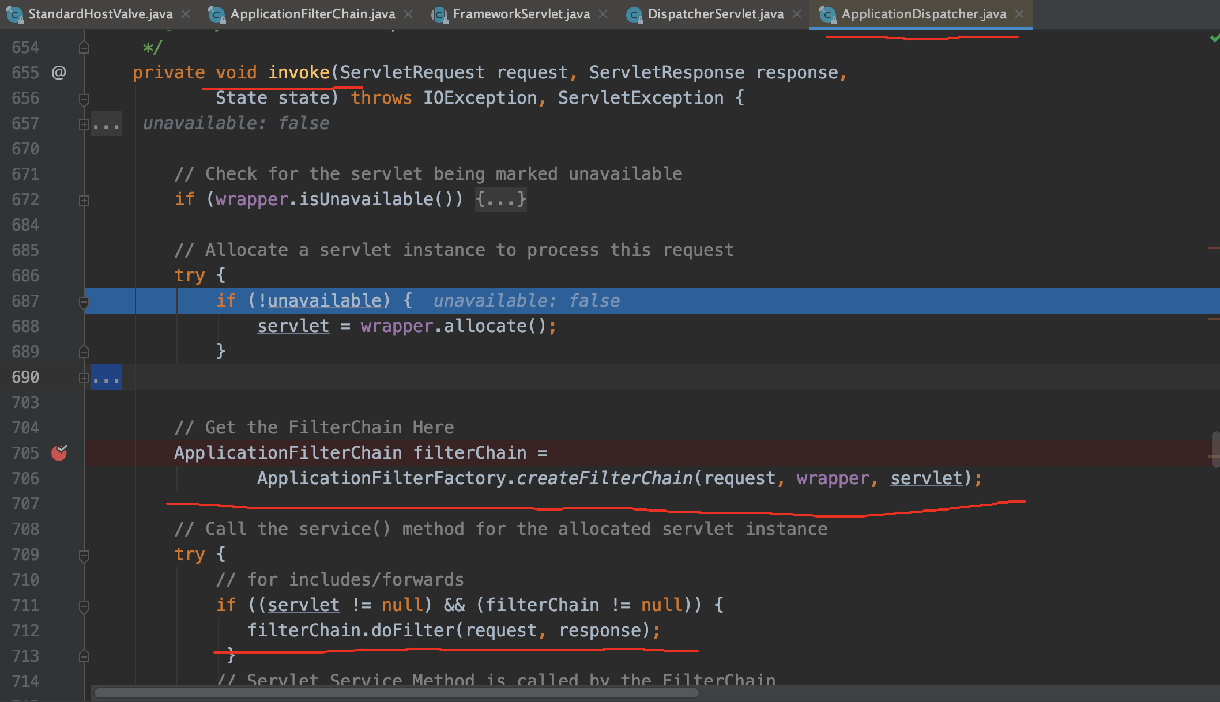Switch to the FrameworkServlet.java tab
The width and height of the screenshot is (1220, 702).
[x=521, y=14]
